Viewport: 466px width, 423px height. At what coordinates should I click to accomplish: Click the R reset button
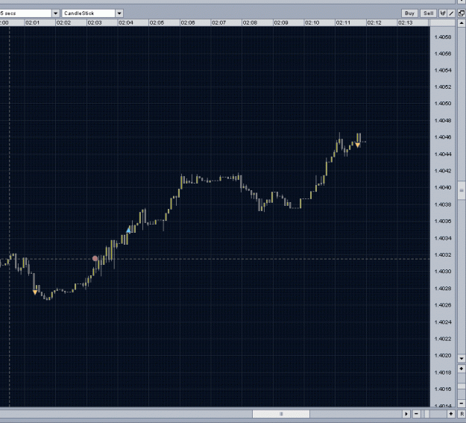pyautogui.click(x=462, y=414)
